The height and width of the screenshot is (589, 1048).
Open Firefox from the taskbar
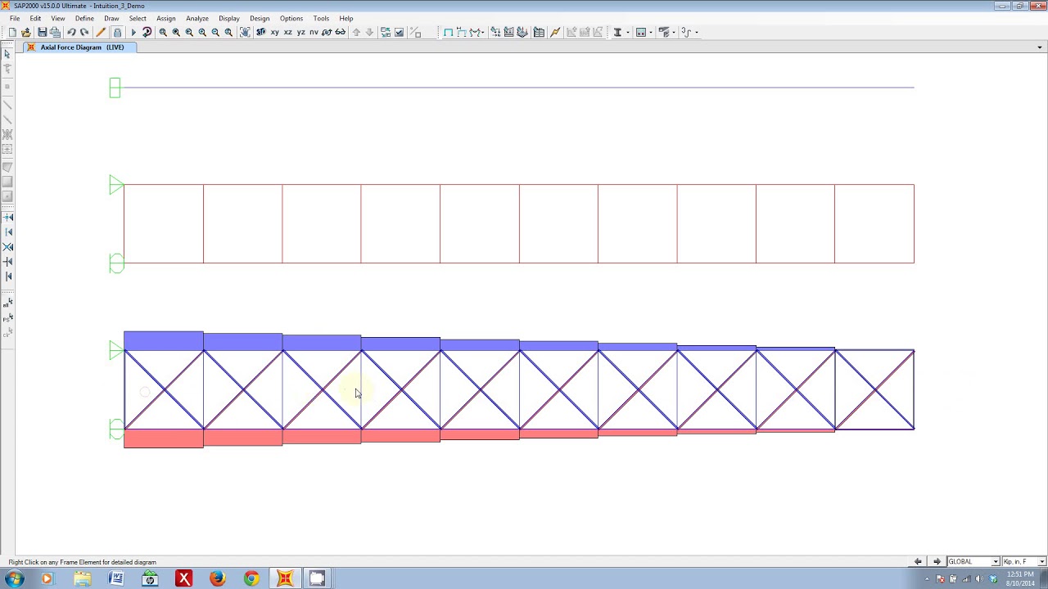[x=217, y=579]
